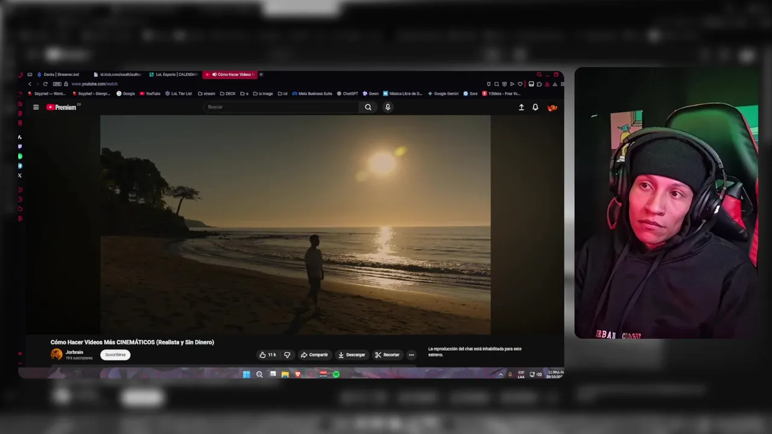Open the ChatGPT bookmark
Screen dimensions: 772x434
click(x=348, y=93)
